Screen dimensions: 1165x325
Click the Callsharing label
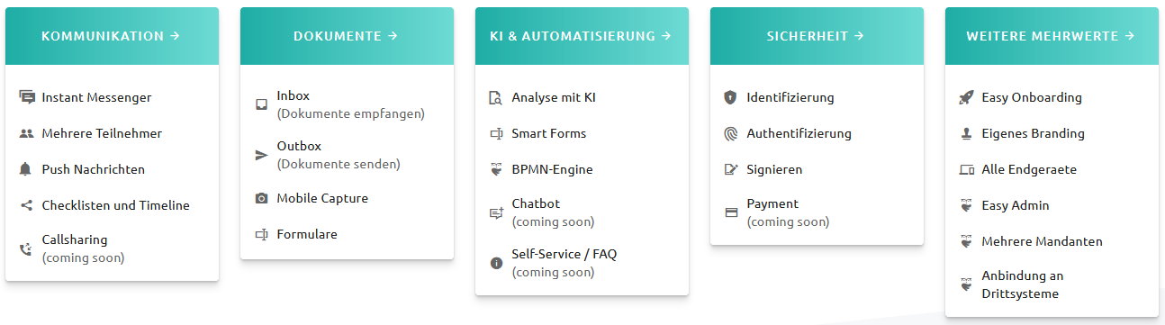75,239
